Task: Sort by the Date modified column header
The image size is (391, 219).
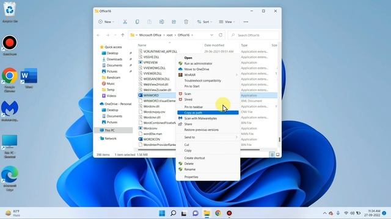Action: (x=214, y=45)
